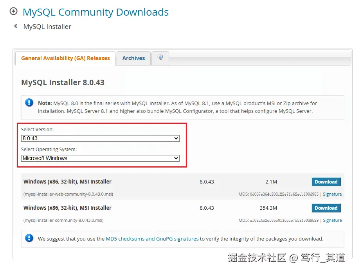Click the MySQL Installer 8.0.43 heading

point(63,82)
